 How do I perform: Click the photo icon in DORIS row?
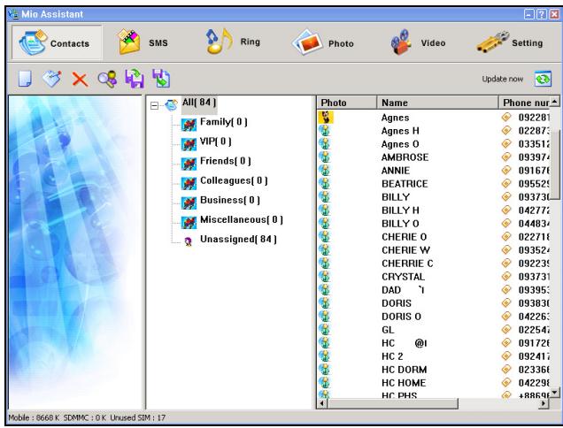pos(325,302)
